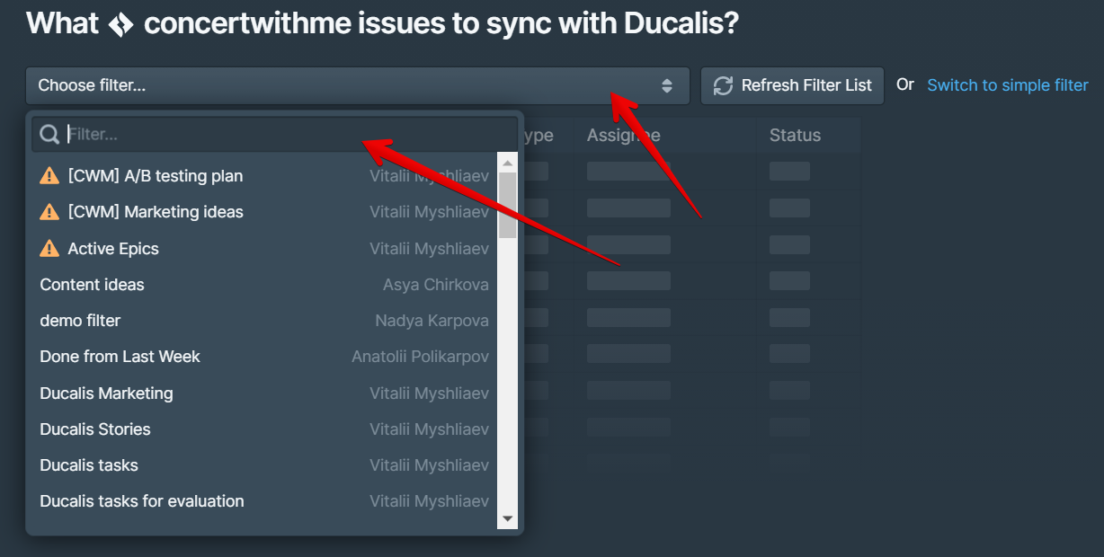1104x557 pixels.
Task: Click the dropdown up-down arrows
Action: [667, 85]
